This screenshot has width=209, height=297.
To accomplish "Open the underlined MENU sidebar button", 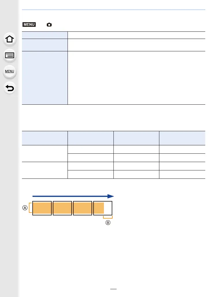I will tap(10, 72).
